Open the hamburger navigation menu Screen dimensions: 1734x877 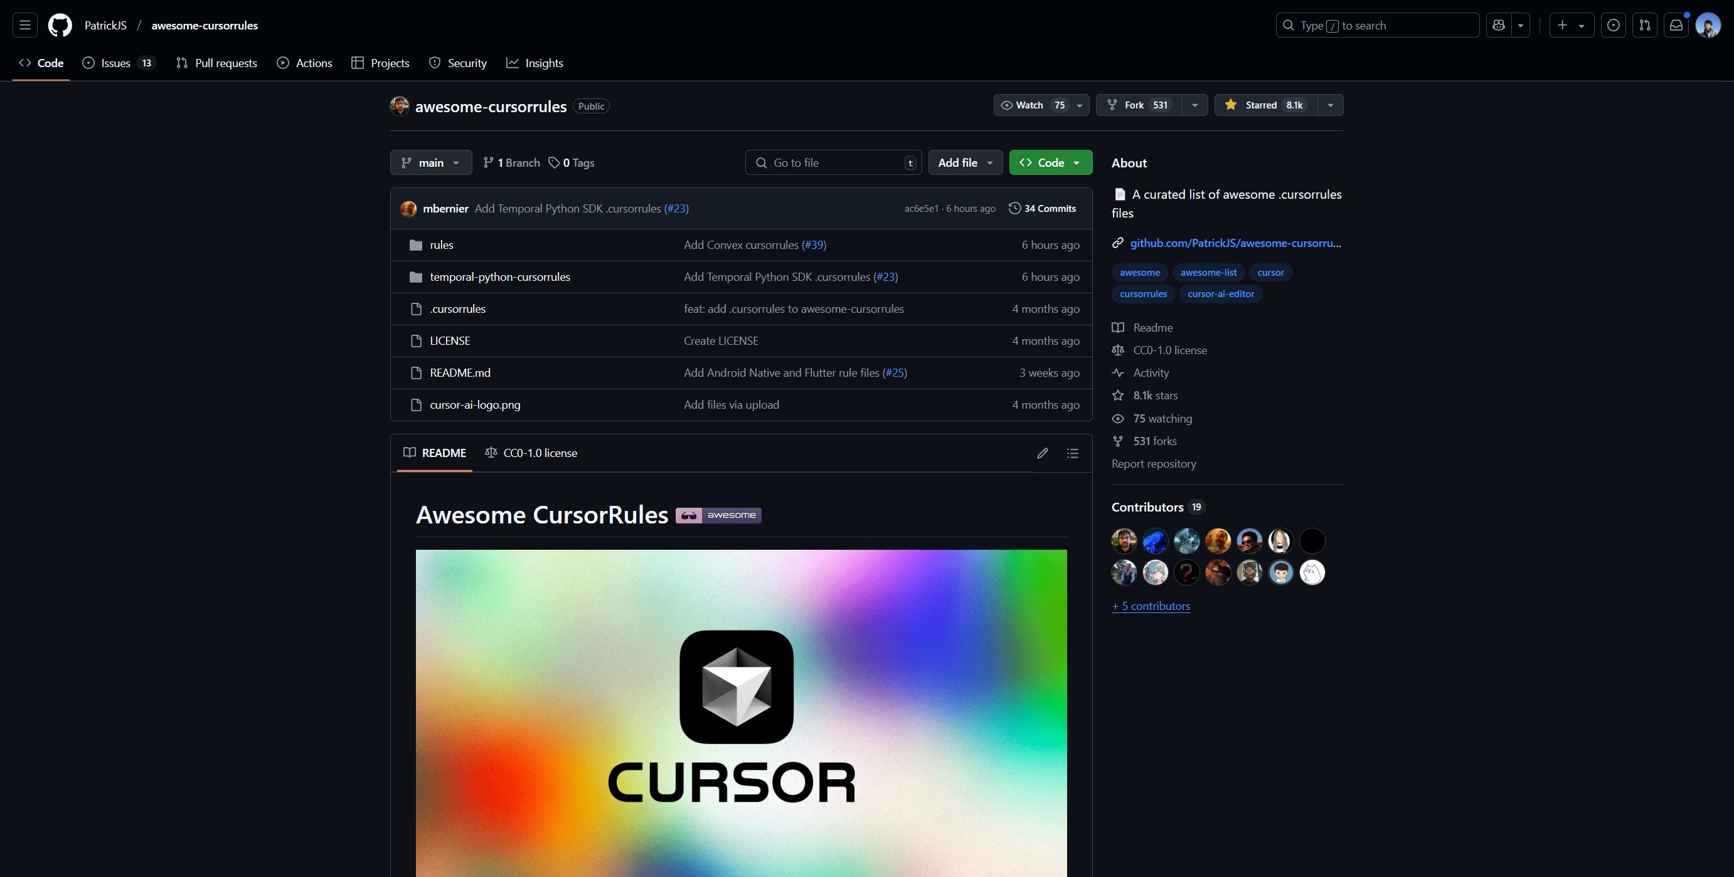point(25,26)
